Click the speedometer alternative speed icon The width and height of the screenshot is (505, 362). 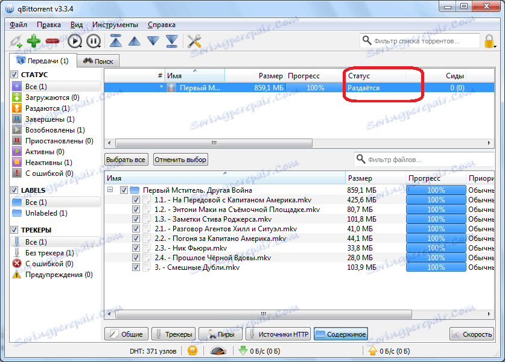click(x=218, y=351)
